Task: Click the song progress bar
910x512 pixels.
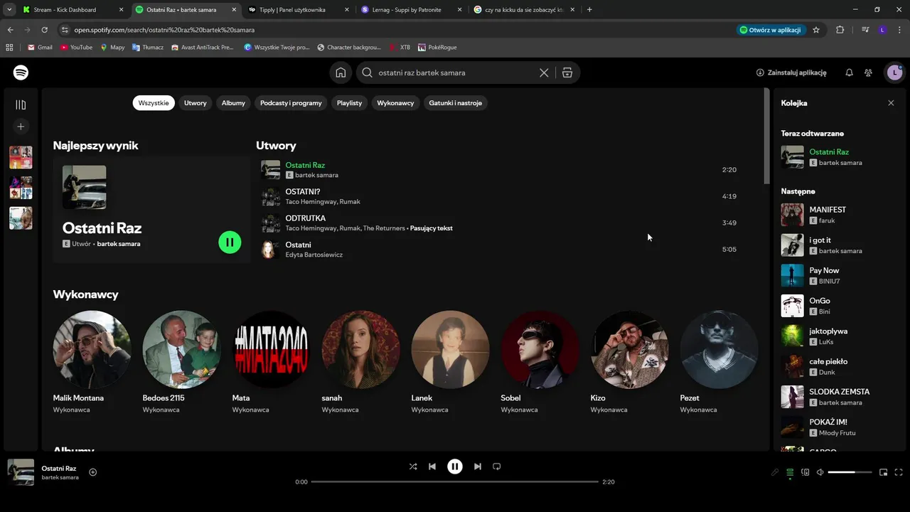Action: (x=455, y=482)
